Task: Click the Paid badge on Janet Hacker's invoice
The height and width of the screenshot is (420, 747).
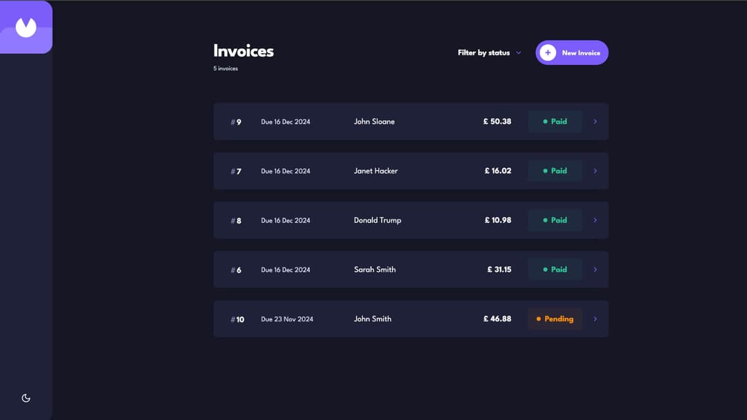Action: coord(555,171)
